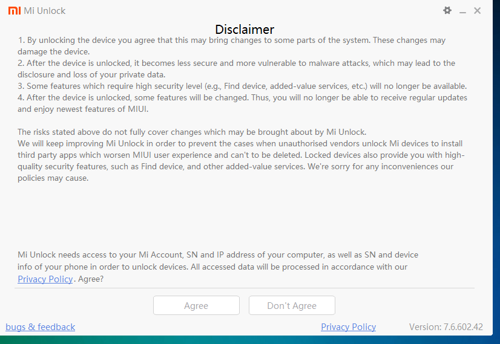The height and width of the screenshot is (344, 500).
Task: Click line starting 'third party apps which worsen'
Action: tap(241, 155)
